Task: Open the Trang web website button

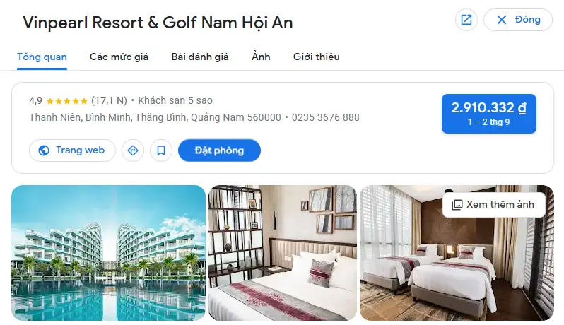Action: point(72,150)
